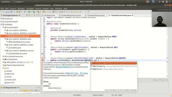The image size is (172, 97).
Task: Click the Save toolbar icon
Action: click(6, 12)
